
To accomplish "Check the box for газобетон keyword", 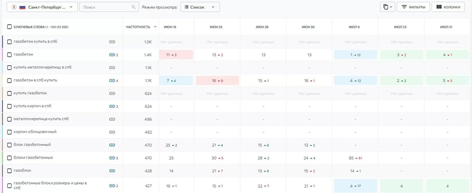I will [9, 55].
